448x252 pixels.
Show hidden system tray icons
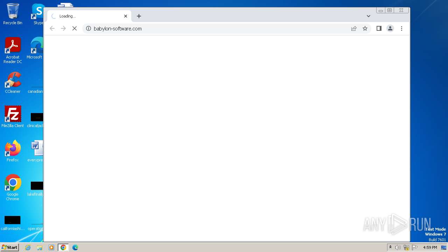coord(390,247)
